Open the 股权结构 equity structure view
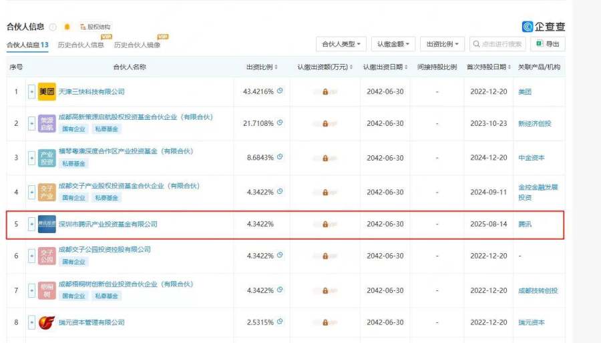This screenshot has width=601, height=343. pos(95,27)
